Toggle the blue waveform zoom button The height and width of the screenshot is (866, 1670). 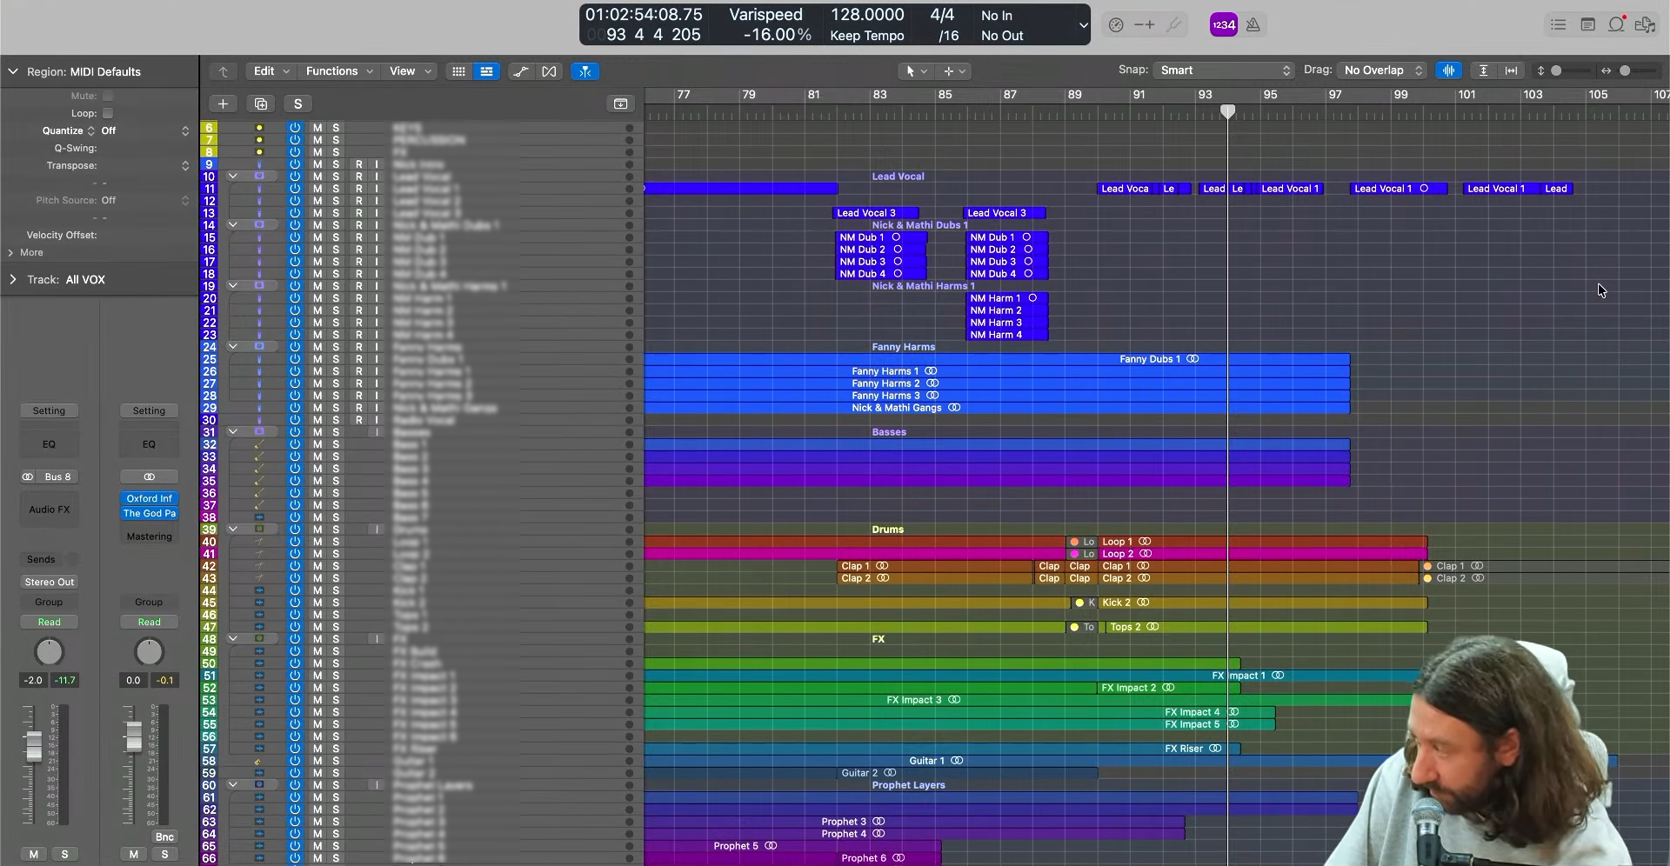point(1448,70)
